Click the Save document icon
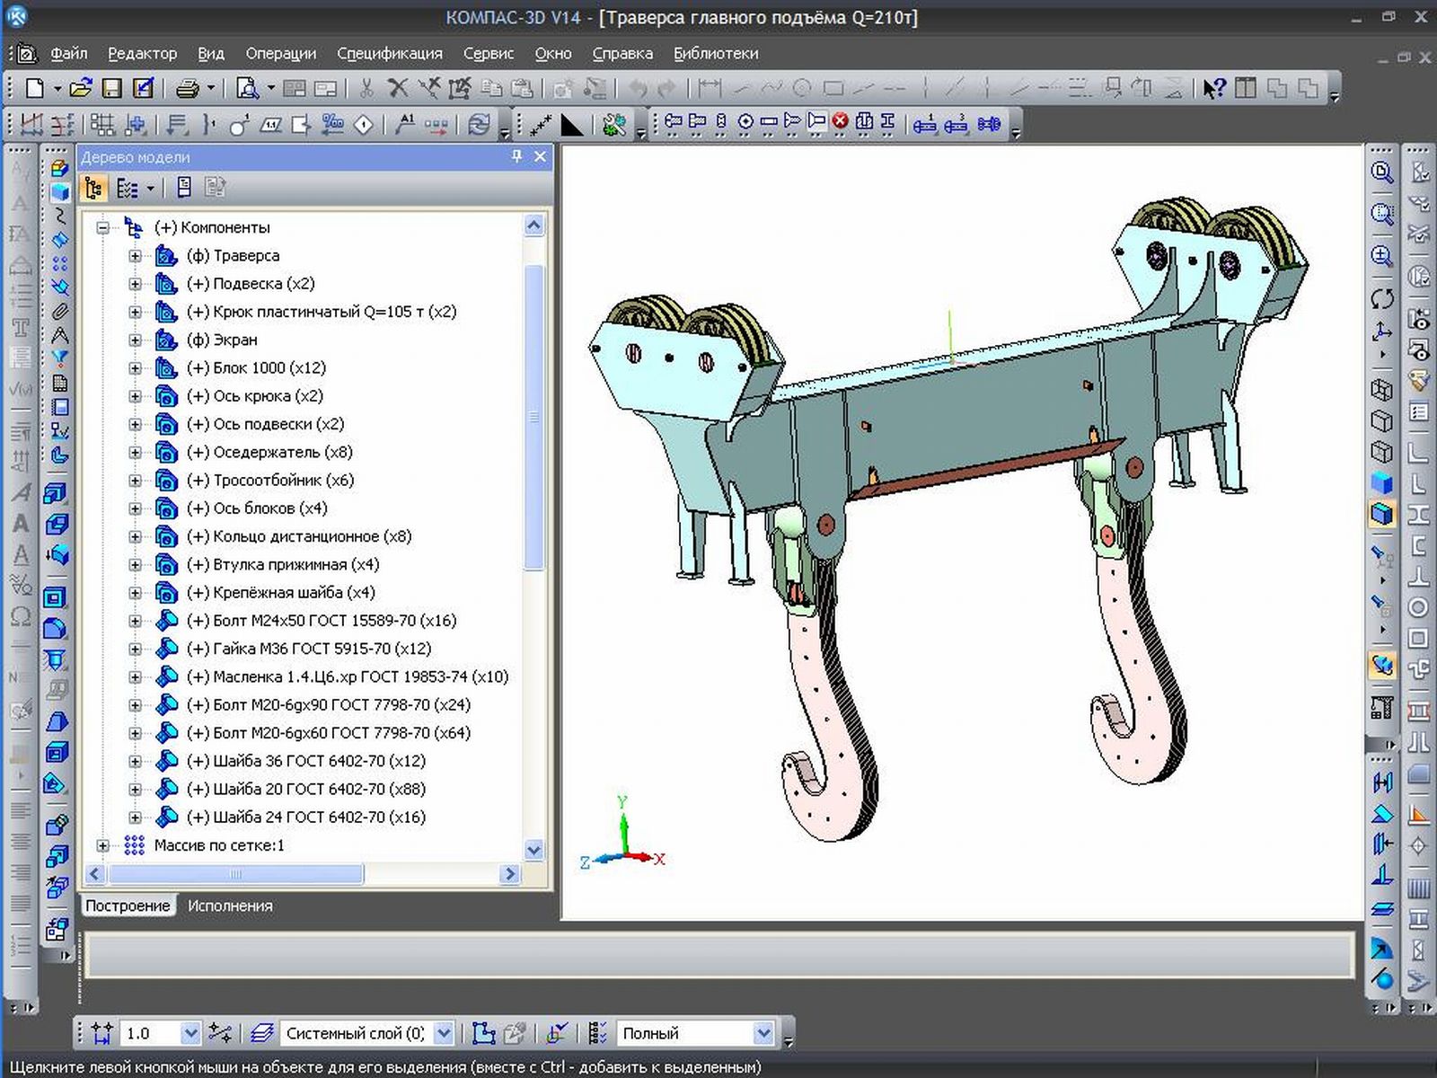This screenshot has width=1437, height=1078. point(111,88)
